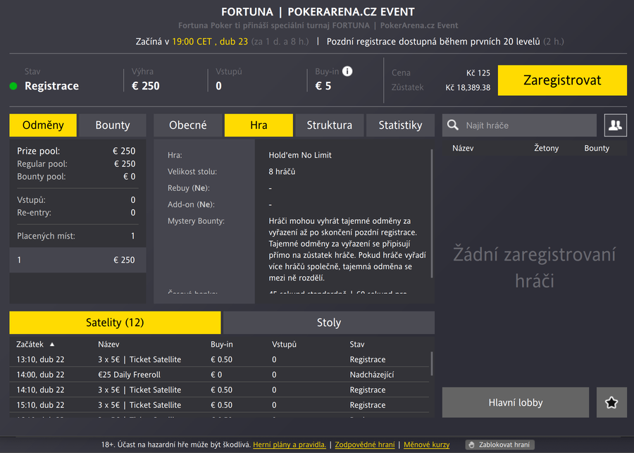
Task: Click the first place € 250 payout row
Action: click(x=77, y=260)
